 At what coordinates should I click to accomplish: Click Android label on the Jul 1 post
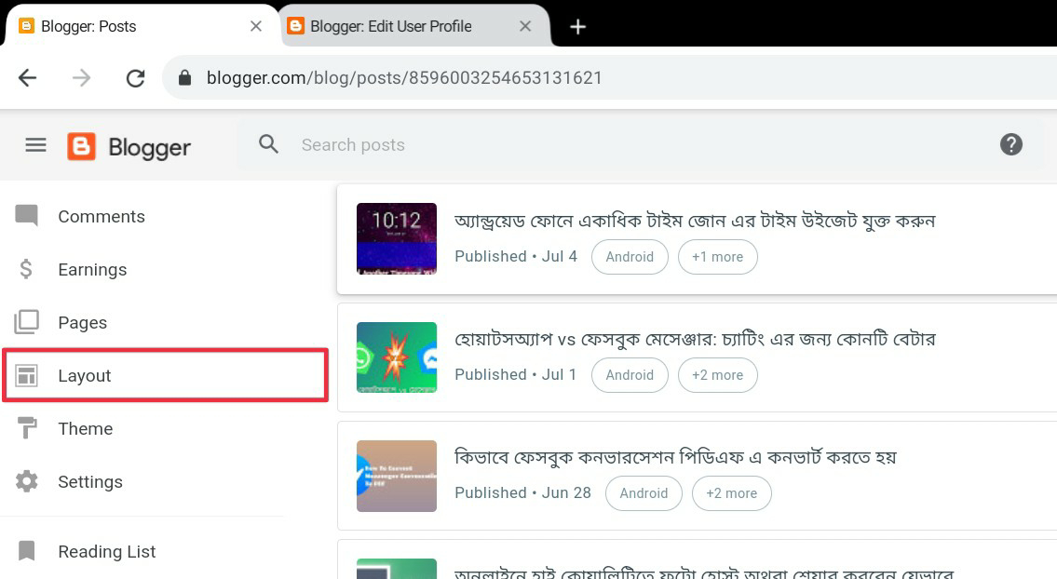click(x=630, y=375)
